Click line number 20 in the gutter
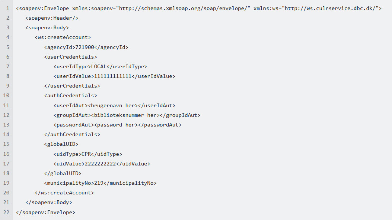Image resolution: width=392 pixels, height=220 pixels. [6, 193]
